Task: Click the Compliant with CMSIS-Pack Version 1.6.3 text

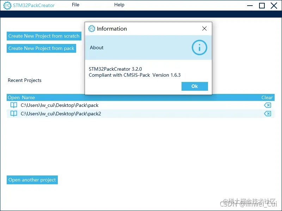Action: tap(135, 75)
